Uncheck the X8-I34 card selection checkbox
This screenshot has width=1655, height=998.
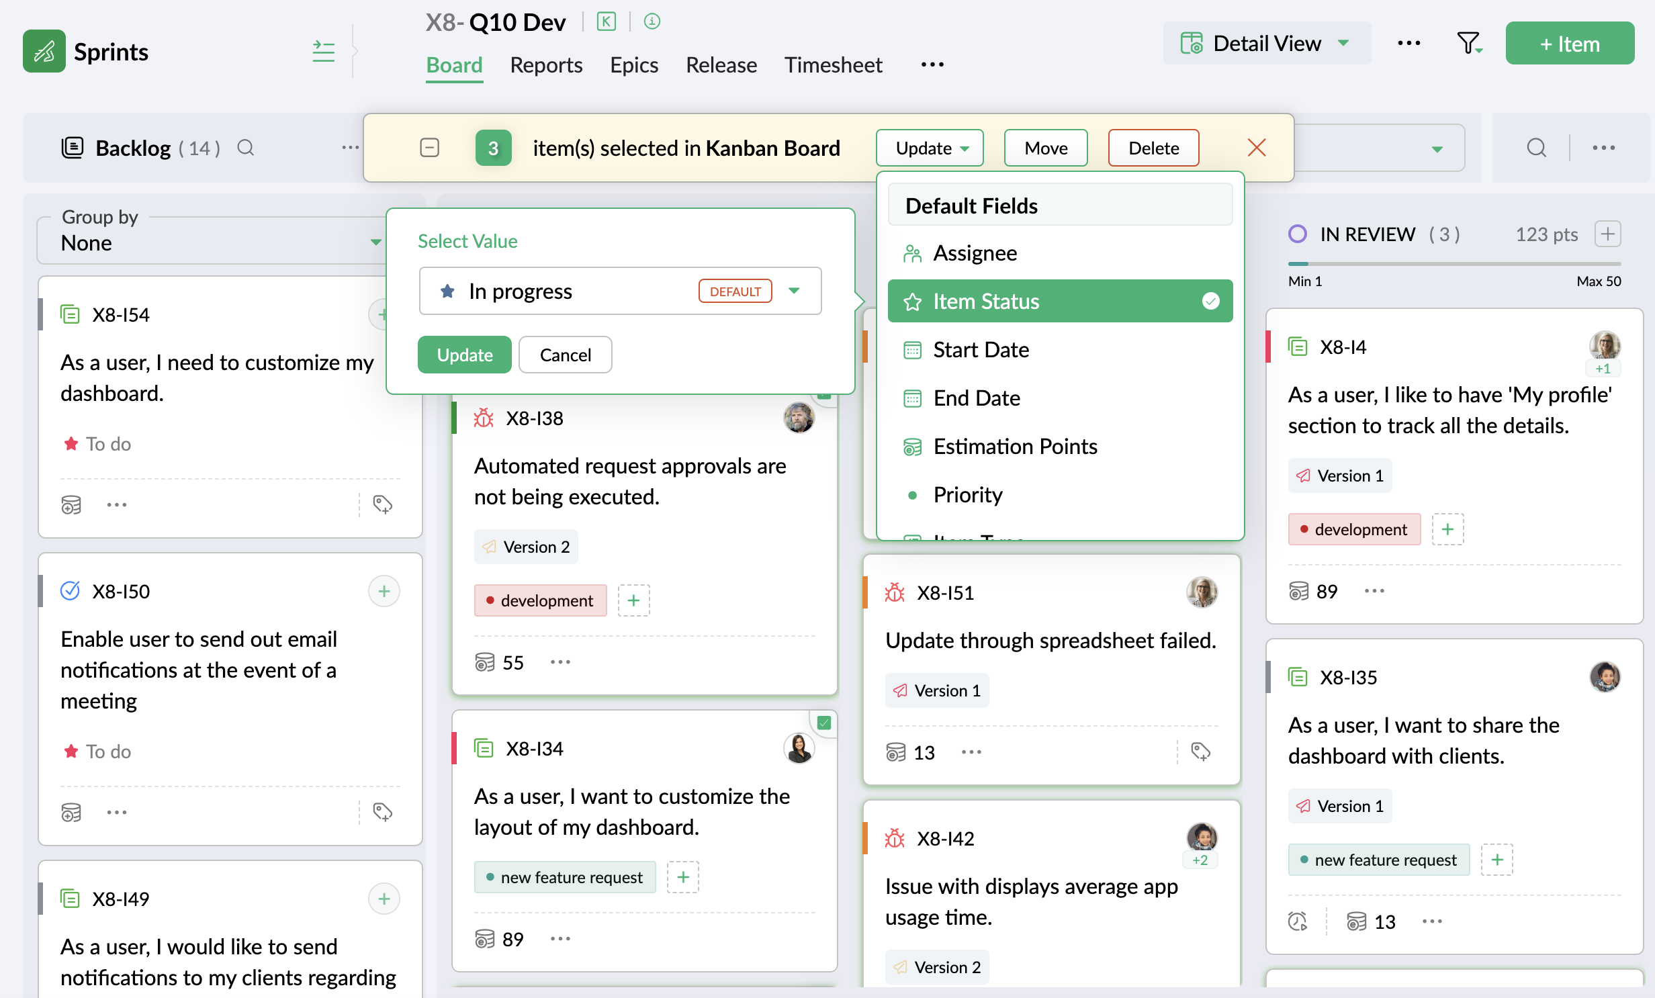pyautogui.click(x=824, y=723)
